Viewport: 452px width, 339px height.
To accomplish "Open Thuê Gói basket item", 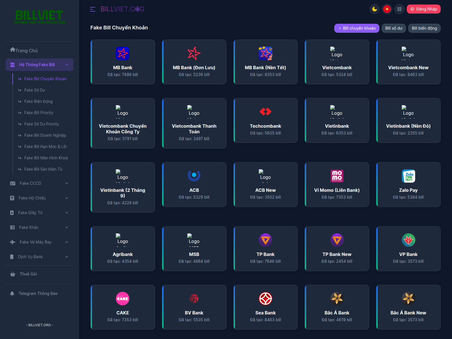I will click(x=40, y=274).
